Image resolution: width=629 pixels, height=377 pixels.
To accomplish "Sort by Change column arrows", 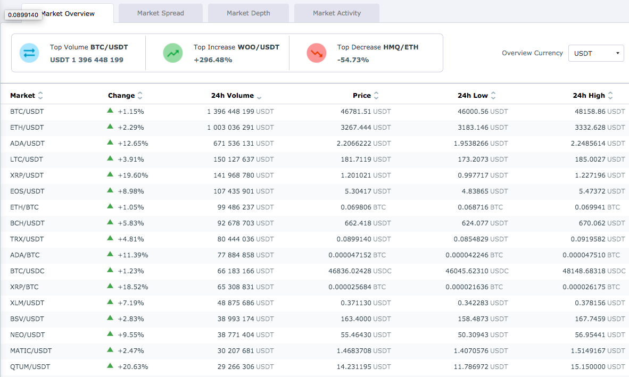I will click(140, 95).
